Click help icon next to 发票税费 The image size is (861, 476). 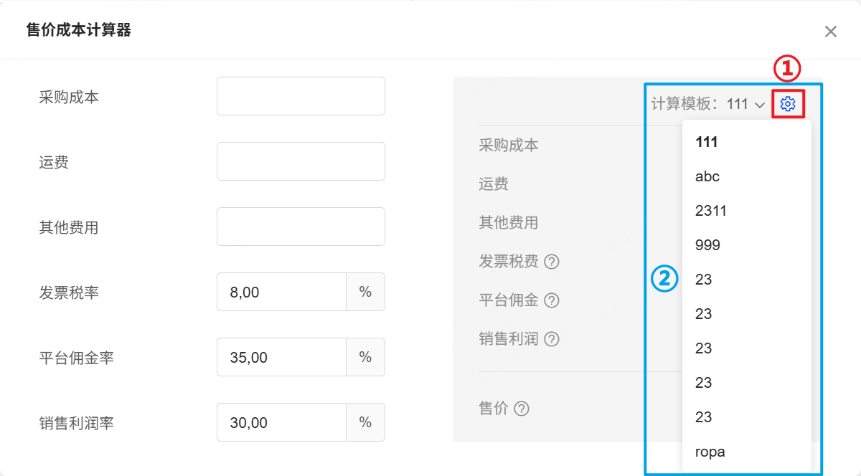pos(551,262)
